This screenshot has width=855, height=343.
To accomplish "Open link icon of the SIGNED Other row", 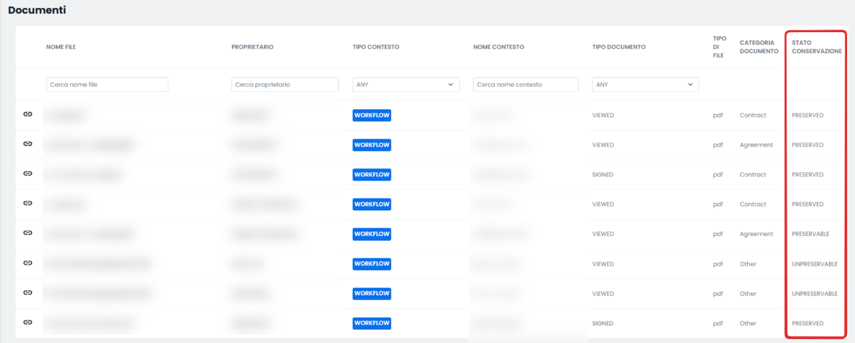I will pos(28,322).
